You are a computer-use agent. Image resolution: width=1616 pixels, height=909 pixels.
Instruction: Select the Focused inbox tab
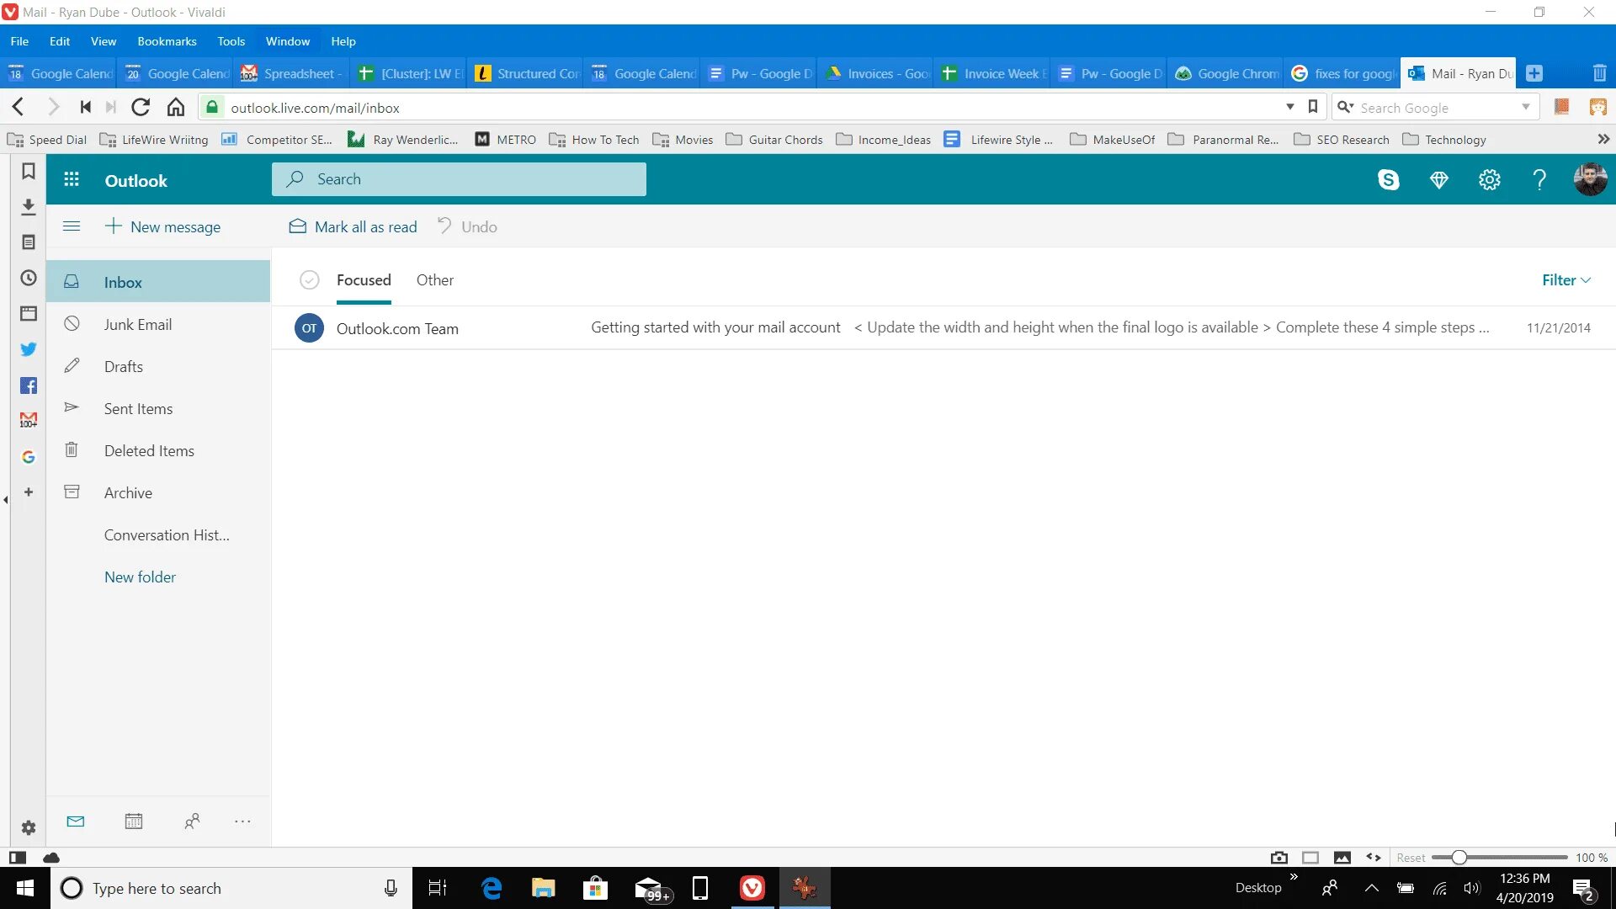[364, 279]
